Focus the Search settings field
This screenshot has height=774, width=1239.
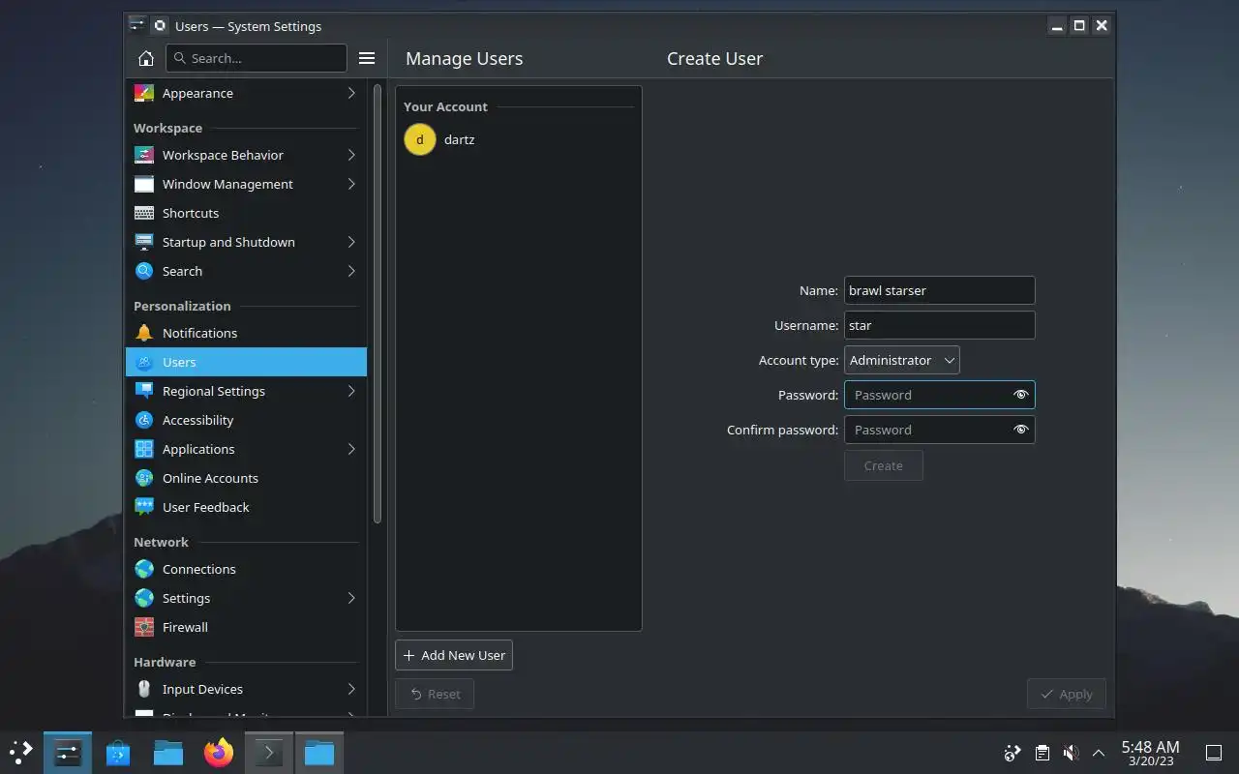coord(257,58)
